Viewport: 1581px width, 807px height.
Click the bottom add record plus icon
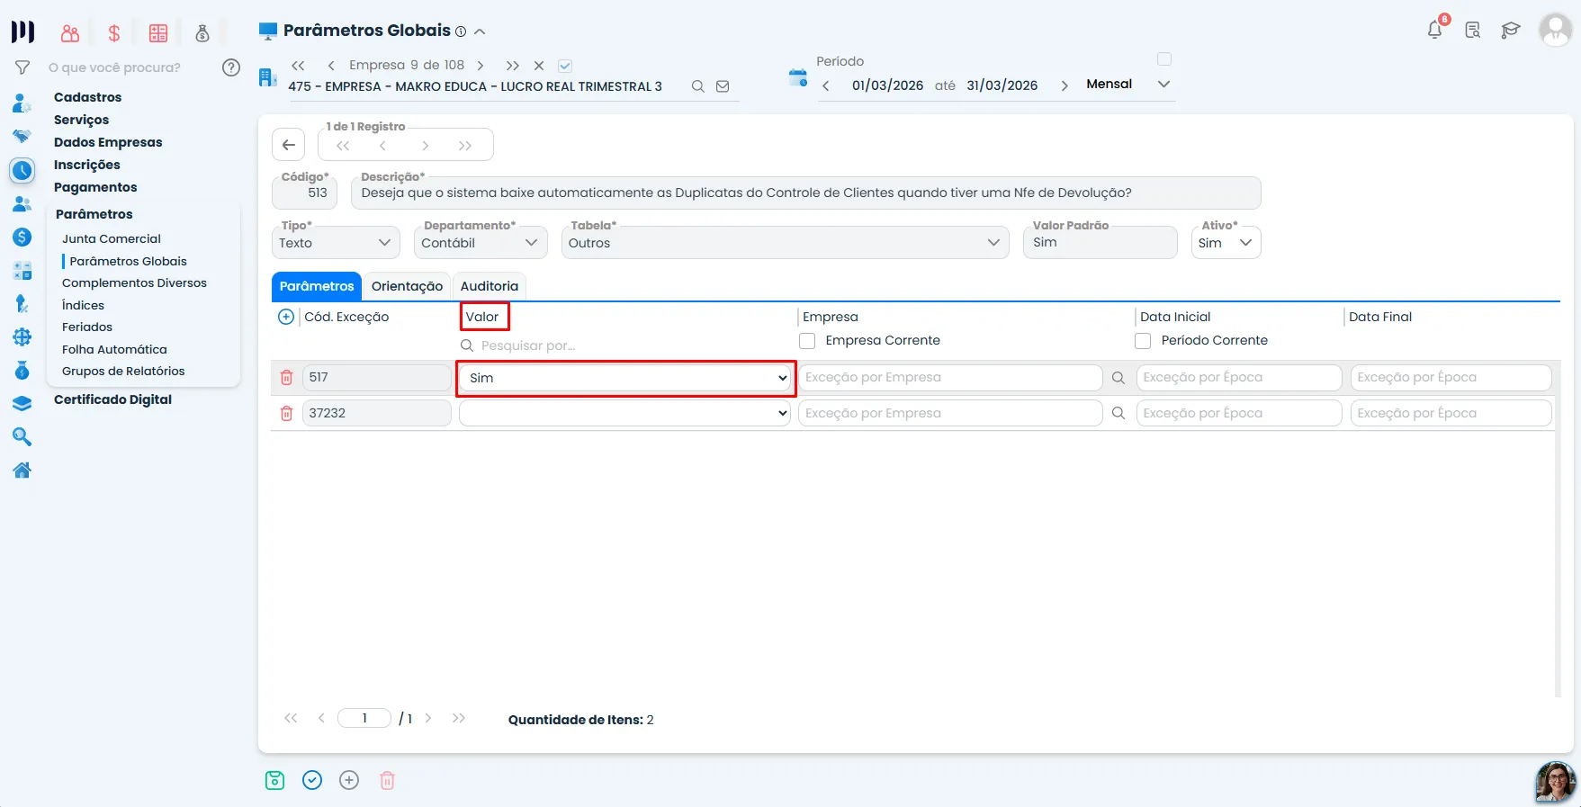tap(349, 780)
